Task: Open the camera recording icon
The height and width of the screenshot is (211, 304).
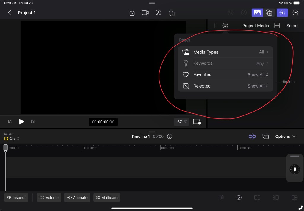Action: tap(145, 13)
